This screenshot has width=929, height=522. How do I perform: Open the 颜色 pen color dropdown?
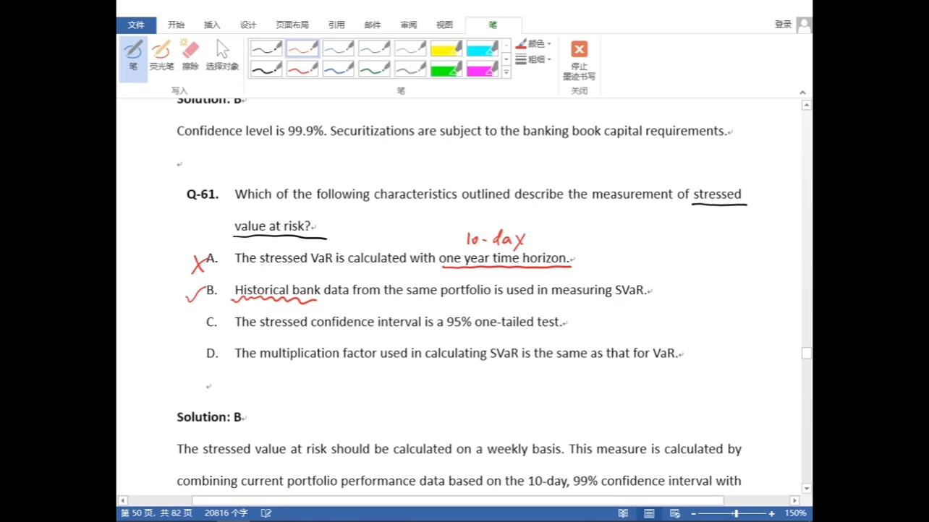(535, 44)
